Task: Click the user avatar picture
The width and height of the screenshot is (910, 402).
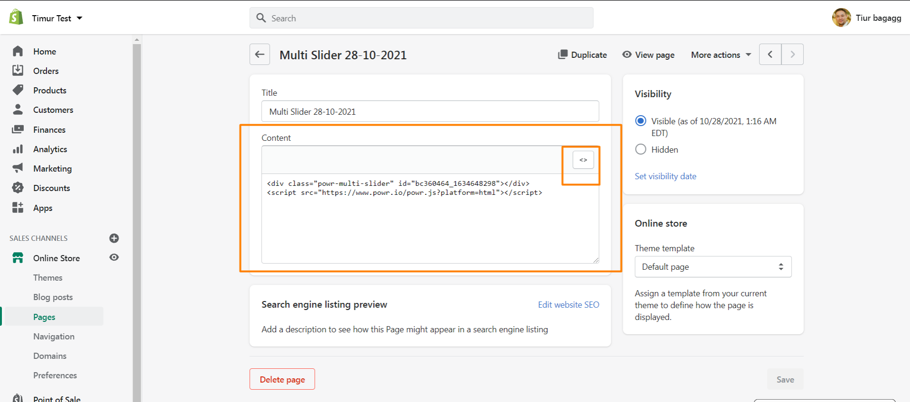Action: tap(841, 18)
